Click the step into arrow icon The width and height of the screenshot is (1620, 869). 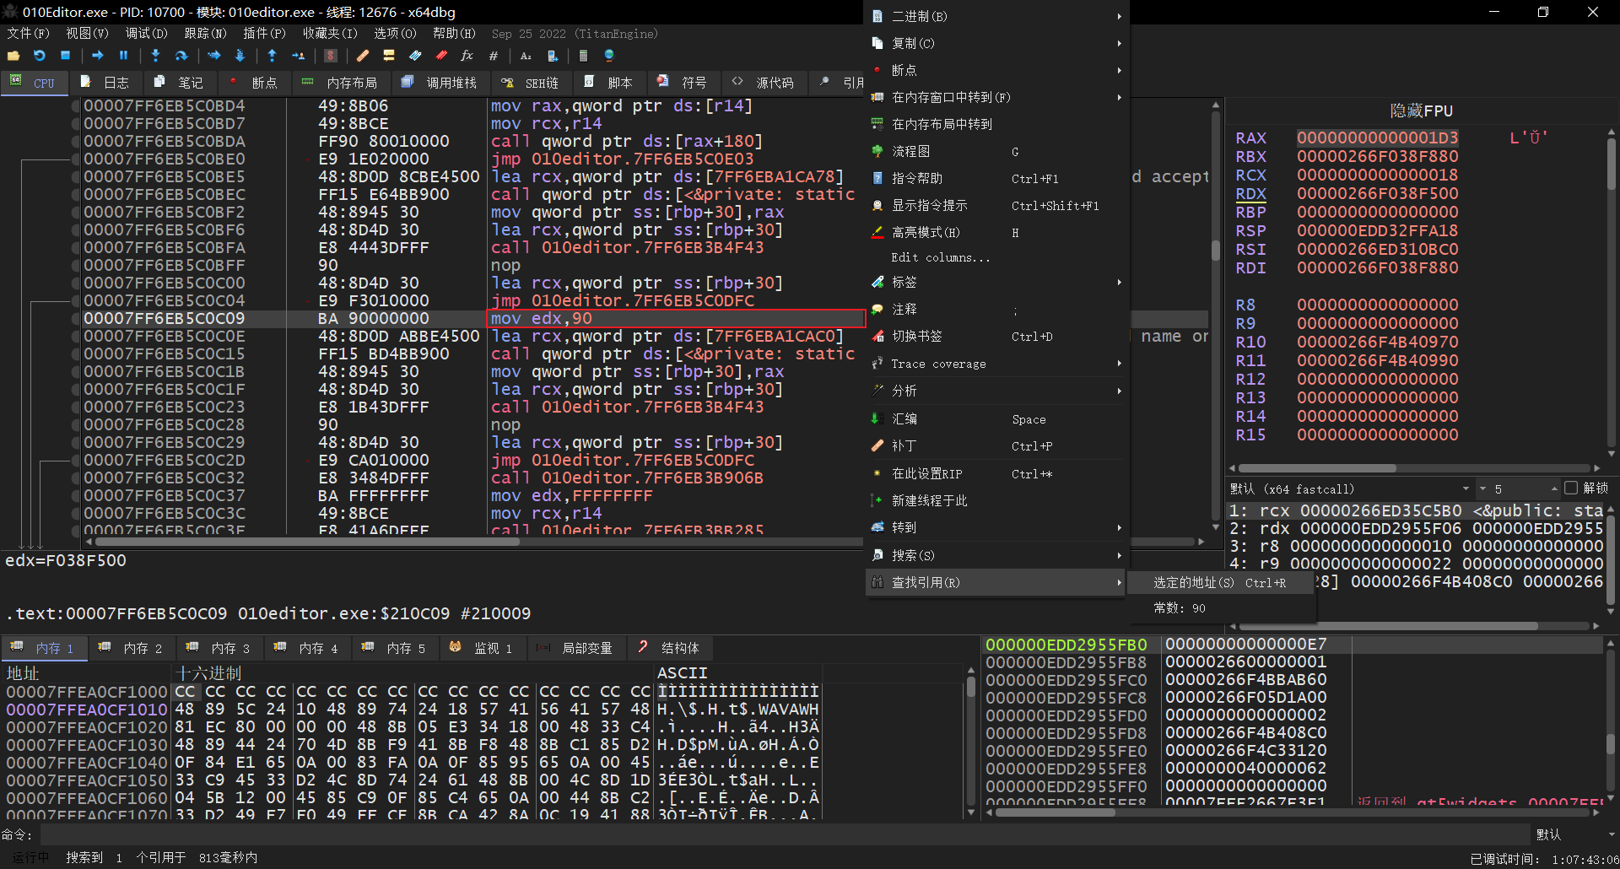point(155,56)
